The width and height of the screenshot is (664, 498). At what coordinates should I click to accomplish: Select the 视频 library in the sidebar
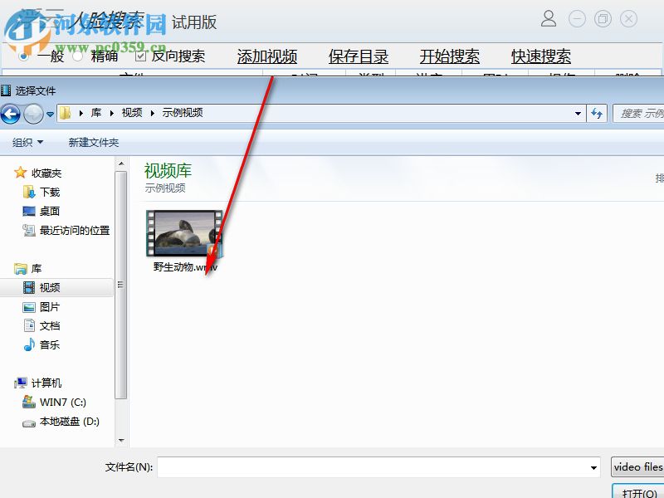click(49, 287)
